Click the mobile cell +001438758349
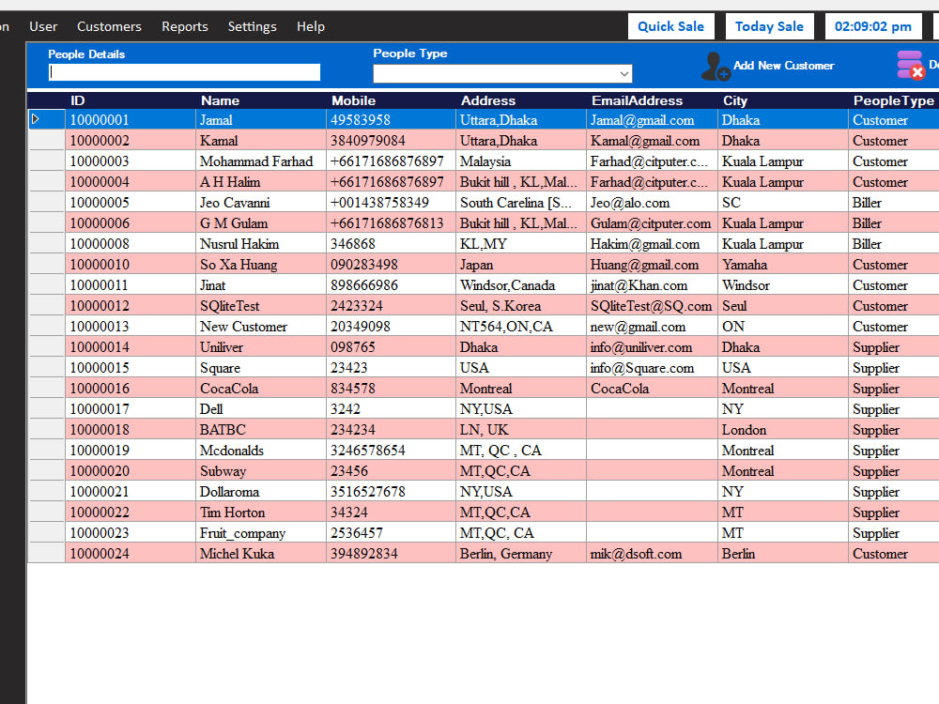This screenshot has width=939, height=704. pos(391,203)
